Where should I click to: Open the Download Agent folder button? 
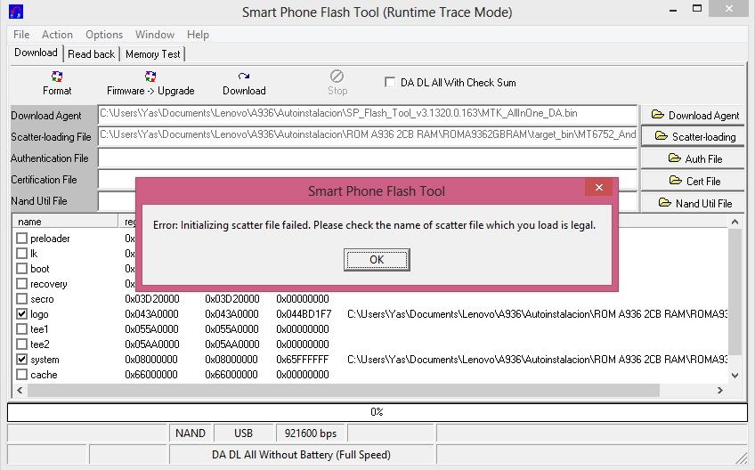(694, 115)
